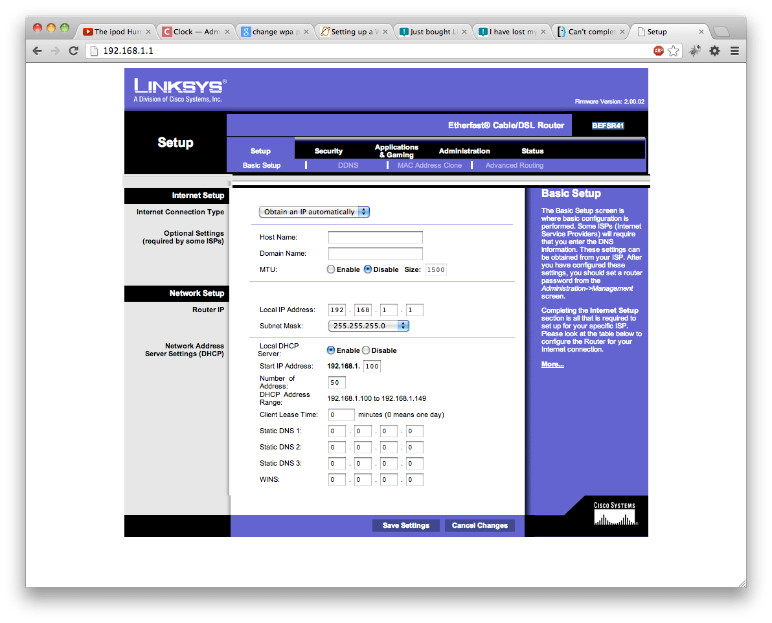
Task: Select Enable for Local DHCP Server
Action: pyautogui.click(x=330, y=350)
